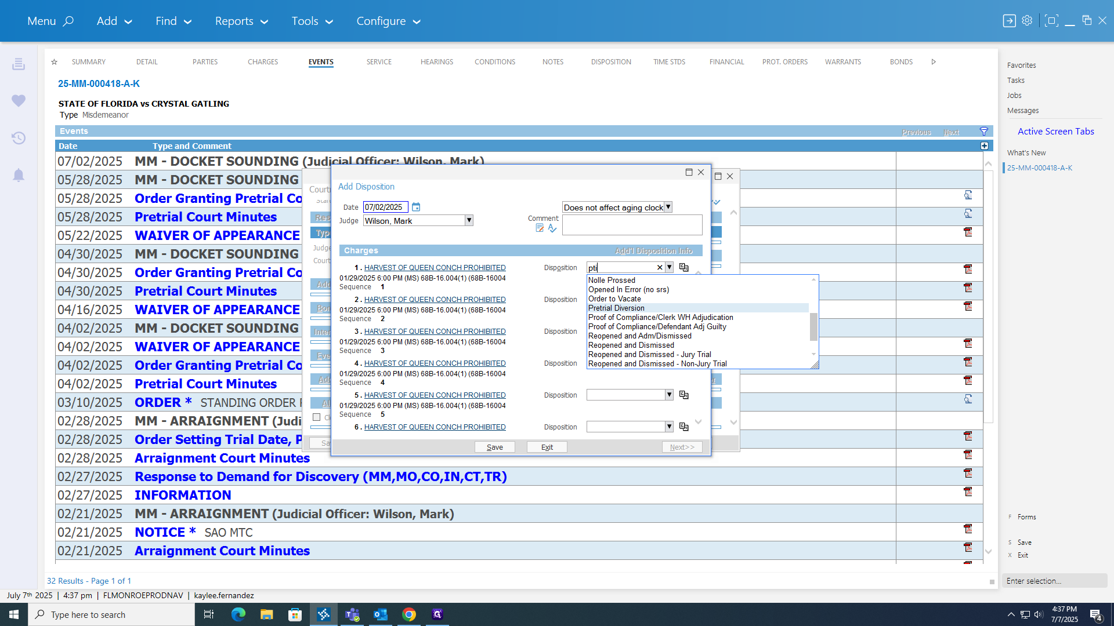Screen dimensions: 1114x626
Task: Toggle full screen icon in header
Action: 1051,21
